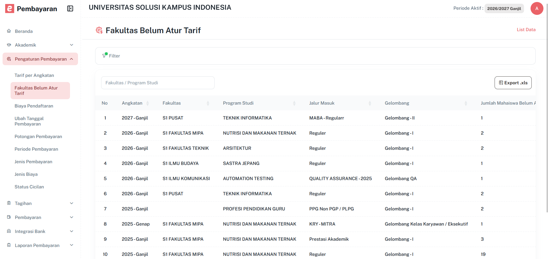
Task: Click the Laporan Pembayaran report icon
Action: click(9, 245)
